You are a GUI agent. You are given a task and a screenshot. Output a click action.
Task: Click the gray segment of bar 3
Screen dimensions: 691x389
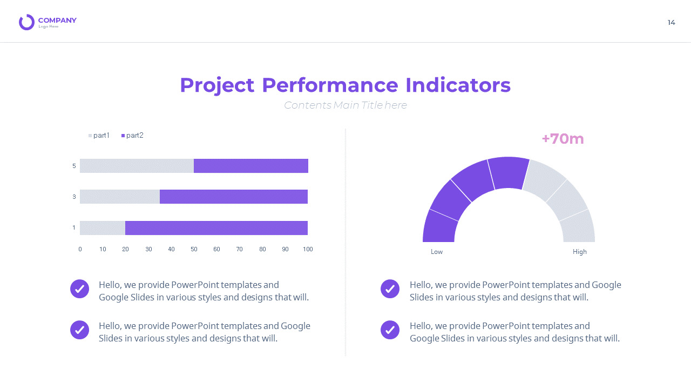[119, 197]
